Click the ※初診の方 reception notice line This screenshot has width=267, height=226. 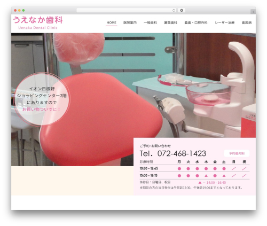[x=191, y=188]
